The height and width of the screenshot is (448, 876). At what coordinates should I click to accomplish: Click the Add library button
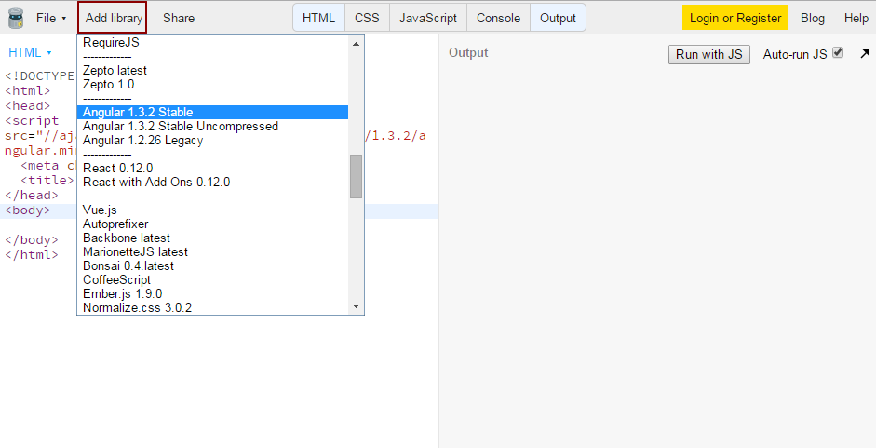[x=113, y=18]
